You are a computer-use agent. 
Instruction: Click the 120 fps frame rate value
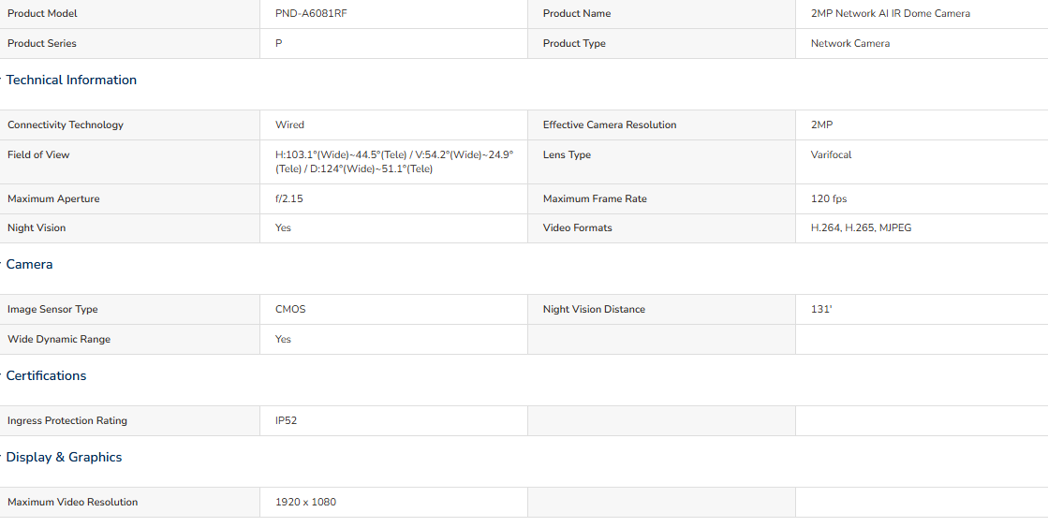click(829, 199)
